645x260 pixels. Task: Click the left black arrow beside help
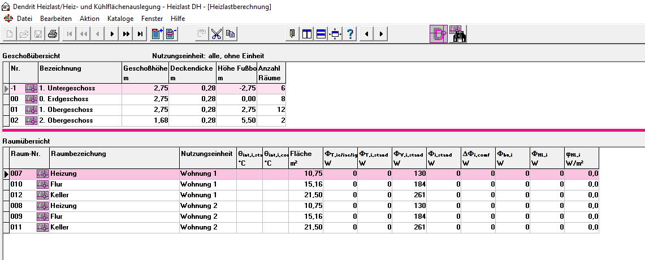[366, 34]
